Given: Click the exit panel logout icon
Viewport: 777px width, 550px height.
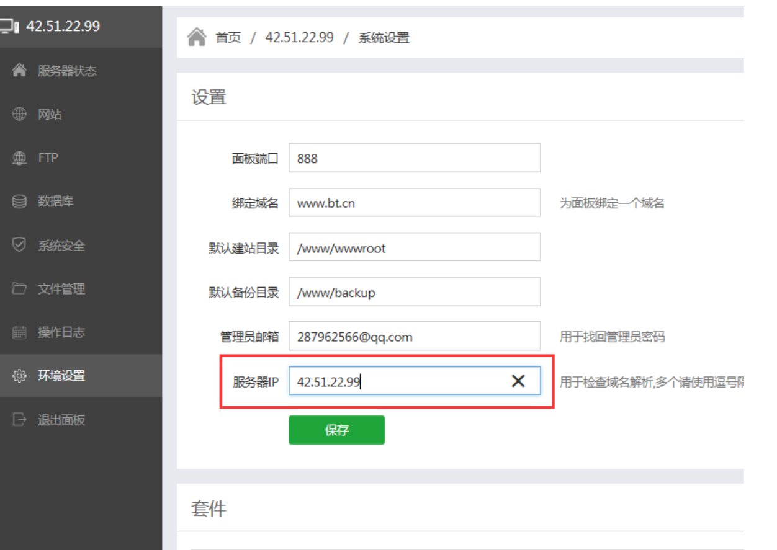Looking at the screenshot, I should click(20, 420).
